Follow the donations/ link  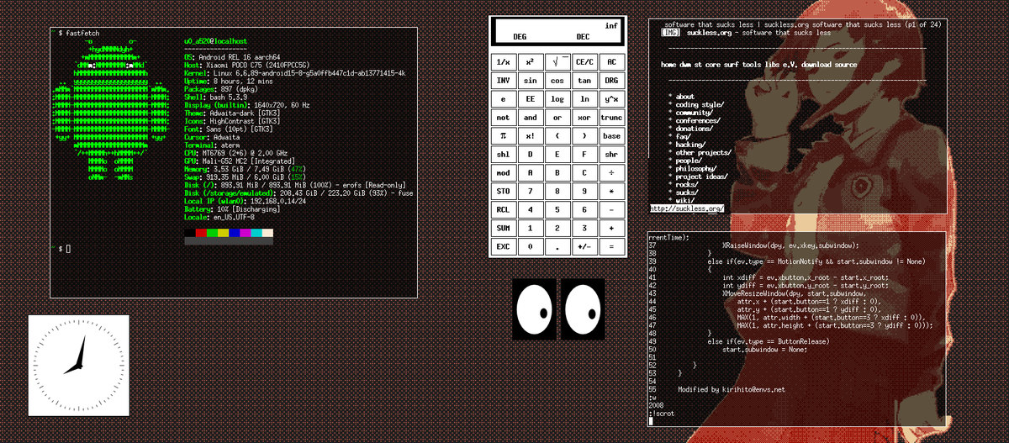pos(695,129)
